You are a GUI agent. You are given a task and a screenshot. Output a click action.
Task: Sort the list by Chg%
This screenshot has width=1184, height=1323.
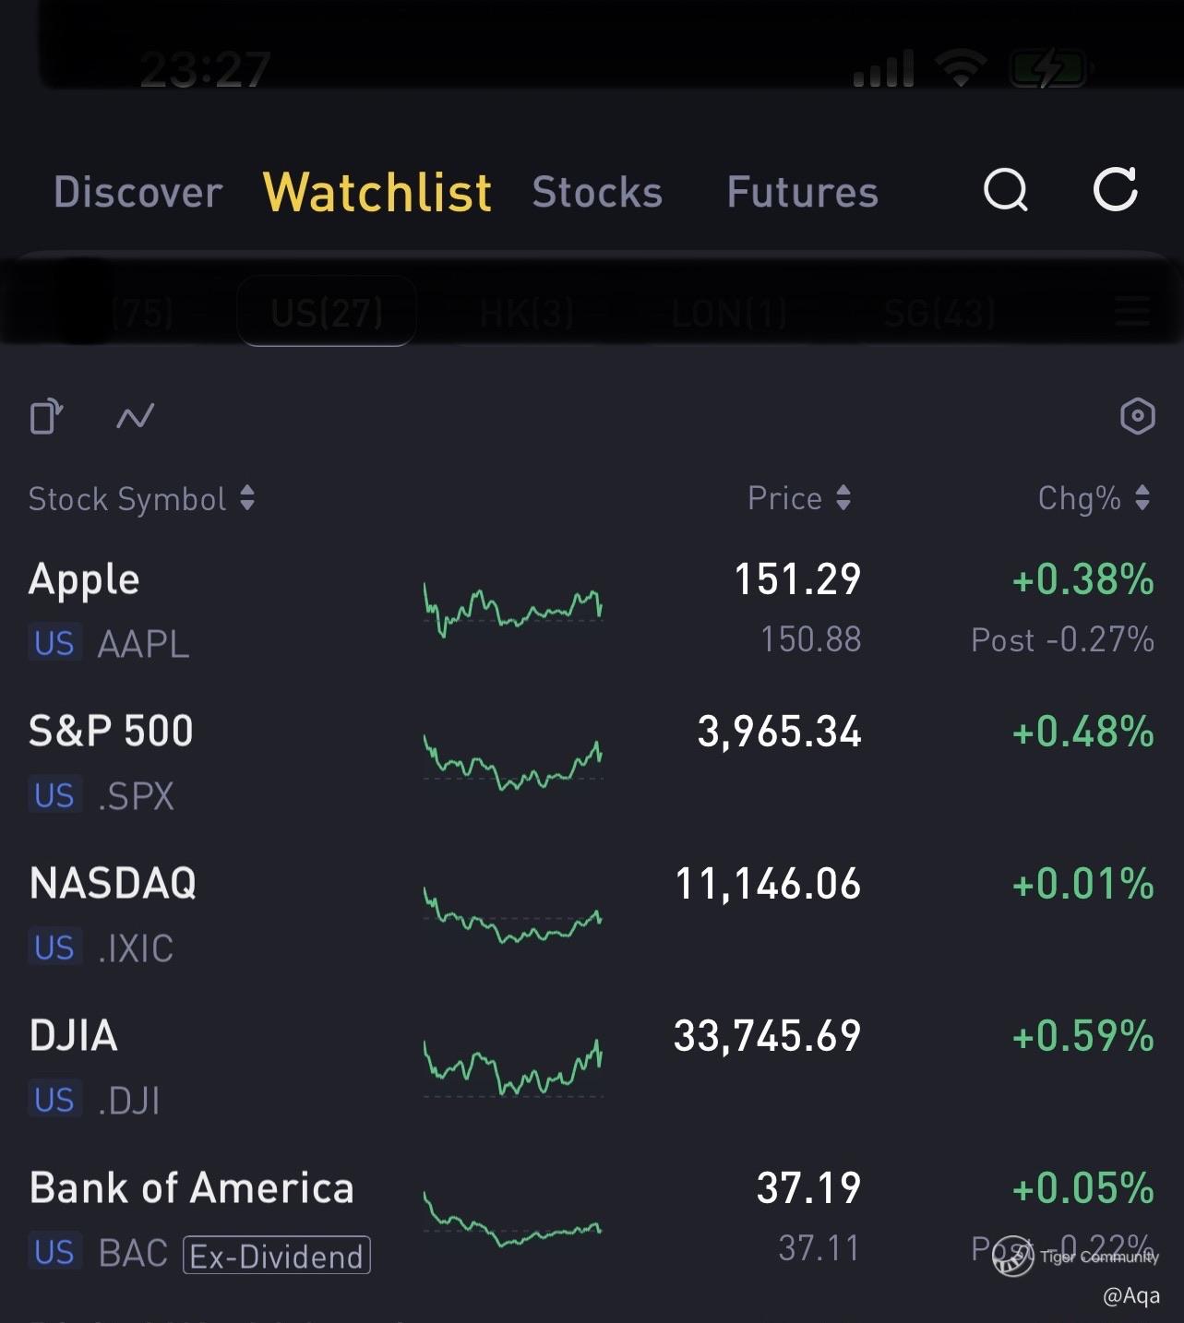pyautogui.click(x=1094, y=498)
